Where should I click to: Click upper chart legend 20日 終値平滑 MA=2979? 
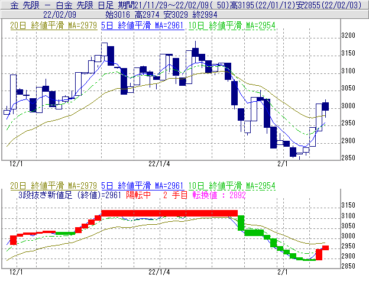pos(54,25)
